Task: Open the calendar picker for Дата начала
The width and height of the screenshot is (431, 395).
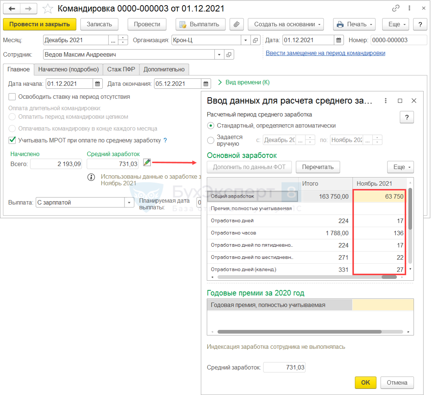Action: [x=97, y=84]
